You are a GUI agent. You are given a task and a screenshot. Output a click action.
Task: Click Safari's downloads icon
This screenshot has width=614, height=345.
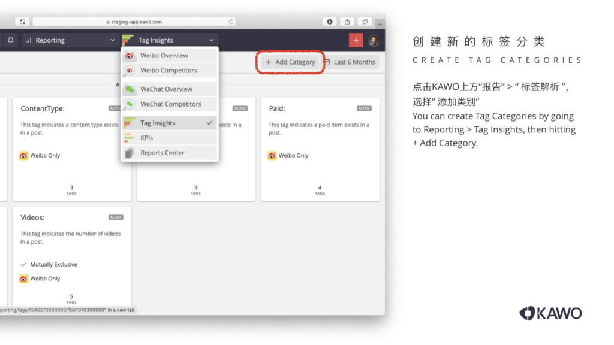pos(329,22)
